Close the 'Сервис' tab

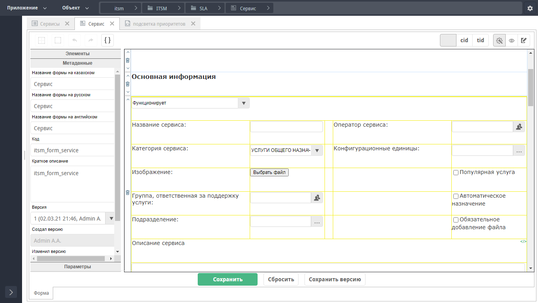click(x=112, y=24)
